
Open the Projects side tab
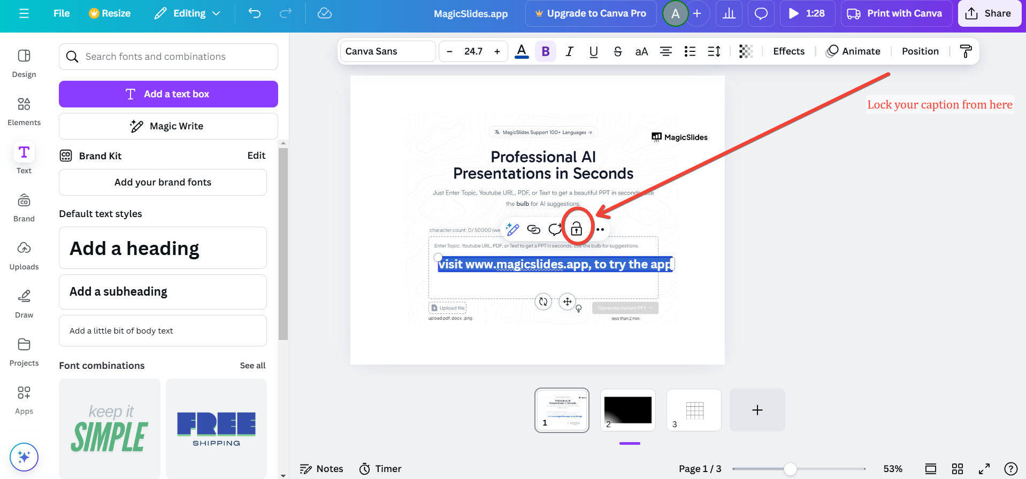coord(24,352)
